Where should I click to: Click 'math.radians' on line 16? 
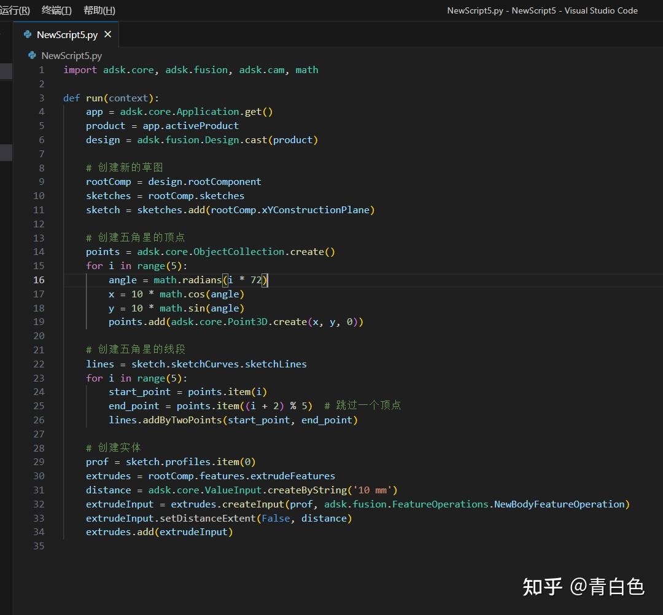(x=187, y=280)
